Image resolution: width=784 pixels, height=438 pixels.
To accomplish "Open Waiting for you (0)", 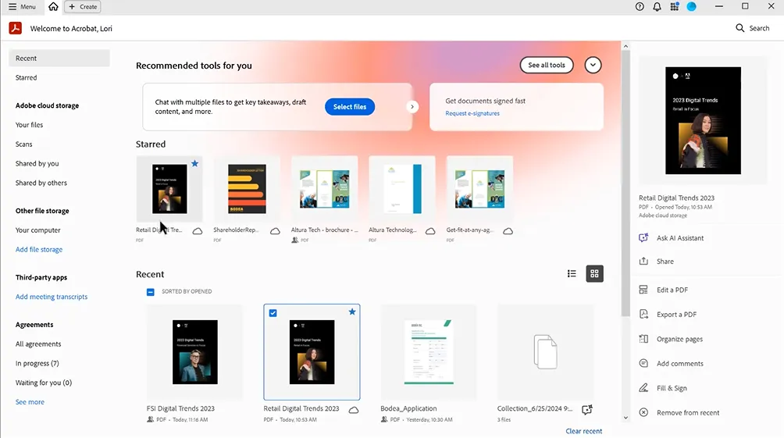I will (x=44, y=383).
